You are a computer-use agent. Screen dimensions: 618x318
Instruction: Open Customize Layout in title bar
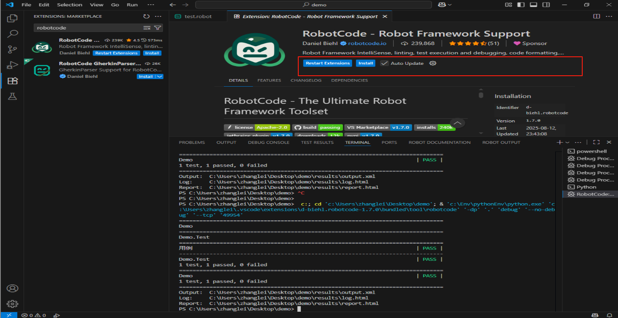(x=508, y=5)
